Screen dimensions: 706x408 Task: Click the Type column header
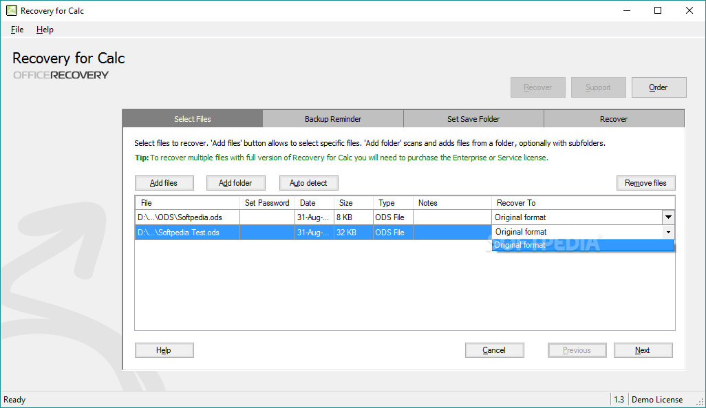tap(393, 203)
